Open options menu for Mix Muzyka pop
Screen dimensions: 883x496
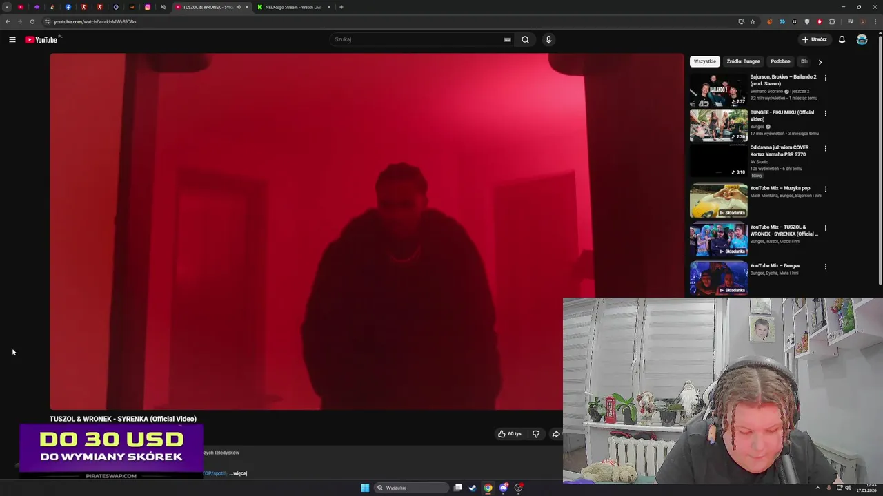pos(825,189)
